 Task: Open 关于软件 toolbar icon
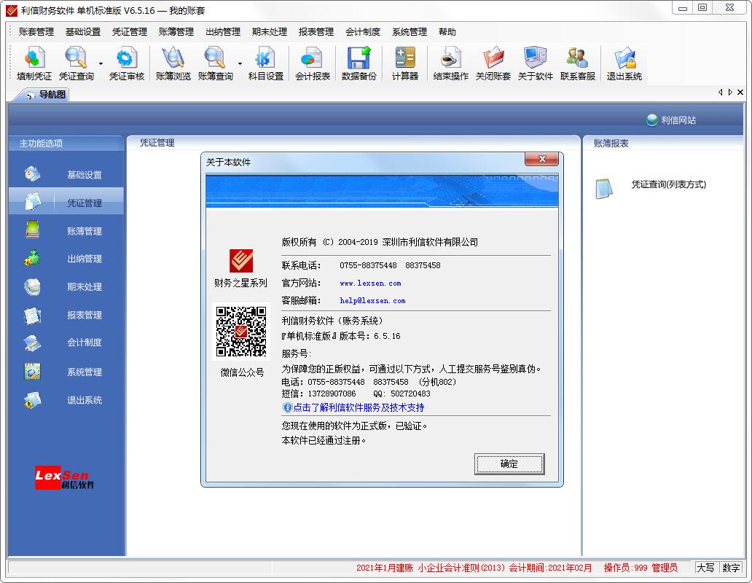pyautogui.click(x=536, y=64)
